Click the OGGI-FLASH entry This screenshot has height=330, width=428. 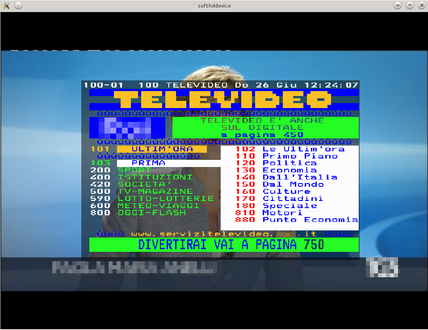(x=152, y=213)
